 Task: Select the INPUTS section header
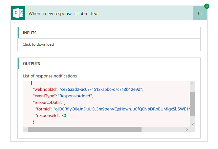click(30, 33)
